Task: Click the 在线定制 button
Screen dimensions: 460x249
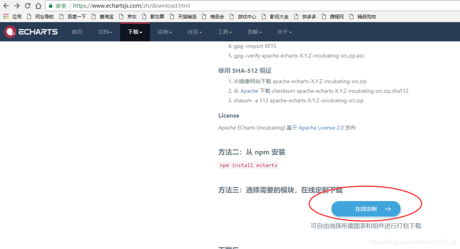Action: point(366,209)
